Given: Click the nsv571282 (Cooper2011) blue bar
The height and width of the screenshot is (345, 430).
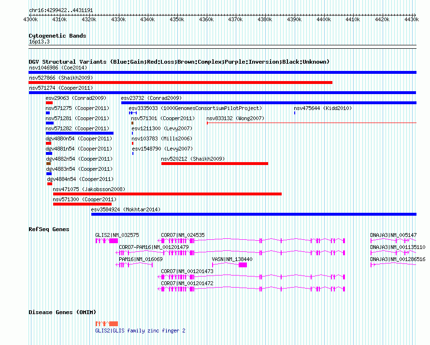Looking at the screenshot, I should coord(80,133).
